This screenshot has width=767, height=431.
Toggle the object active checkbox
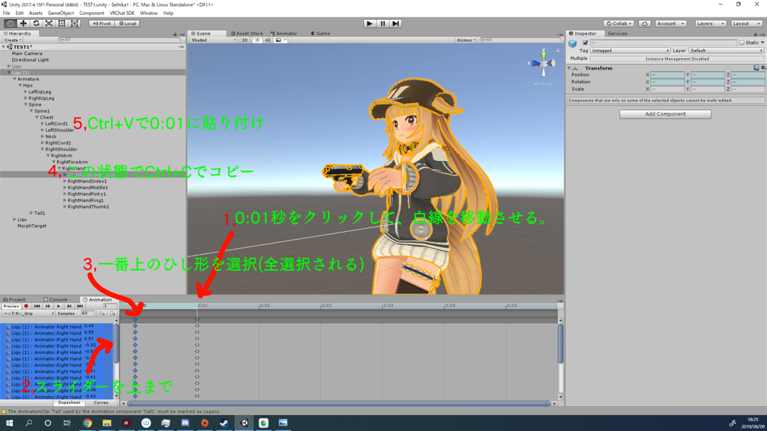[x=585, y=43]
